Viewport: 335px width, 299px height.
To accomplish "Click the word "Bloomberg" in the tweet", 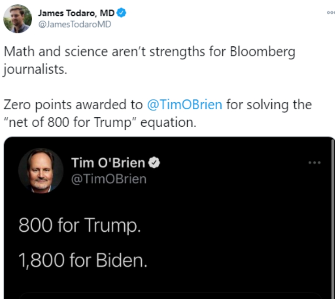I will point(263,52).
